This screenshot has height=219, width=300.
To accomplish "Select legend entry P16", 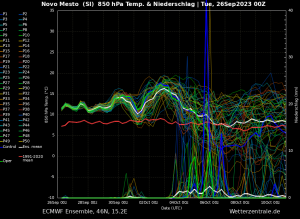I will [24, 51].
